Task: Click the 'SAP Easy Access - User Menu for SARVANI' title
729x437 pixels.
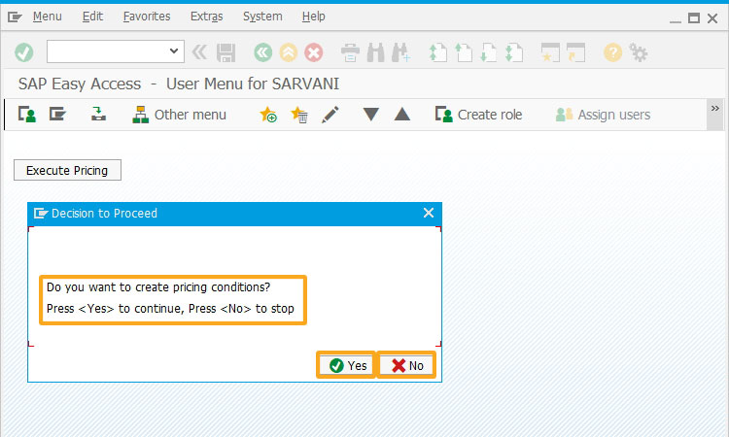Action: point(179,84)
